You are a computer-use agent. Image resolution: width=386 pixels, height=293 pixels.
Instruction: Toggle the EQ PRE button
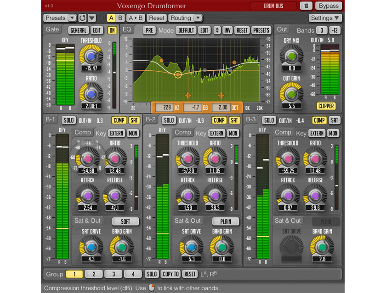click(x=149, y=30)
